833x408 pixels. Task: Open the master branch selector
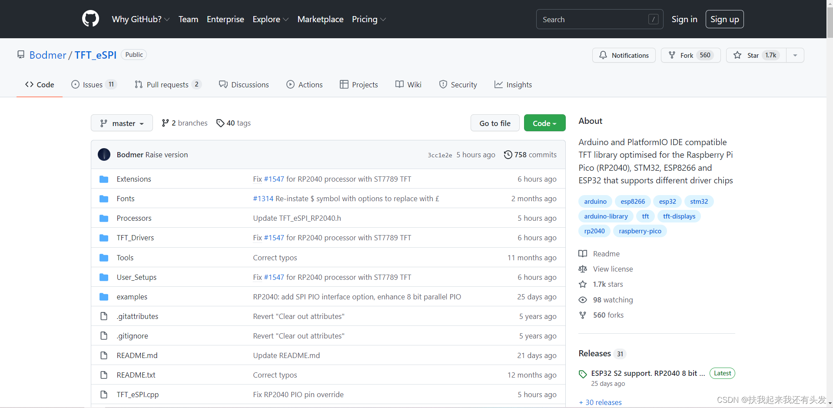click(x=122, y=123)
